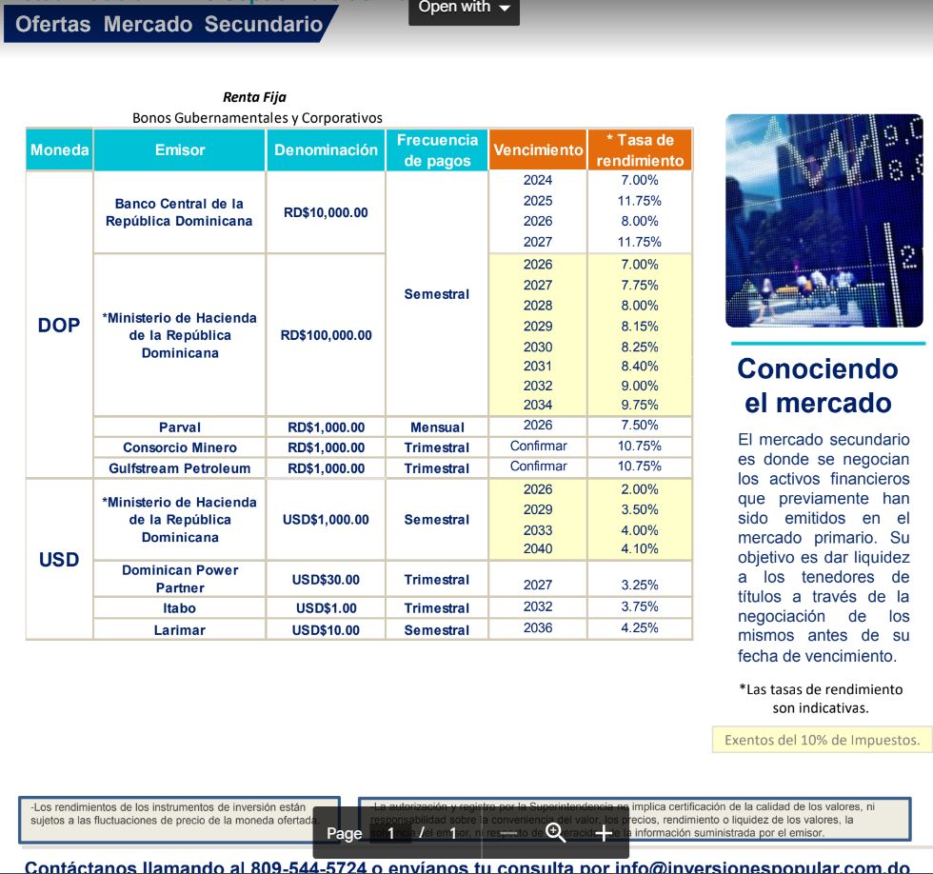Select "Bonos Gubernamentales y Corporativos" subtitle
Image resolution: width=933 pixels, height=874 pixels.
257,118
